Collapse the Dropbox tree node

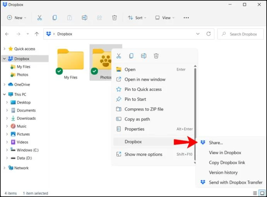pos(5,59)
